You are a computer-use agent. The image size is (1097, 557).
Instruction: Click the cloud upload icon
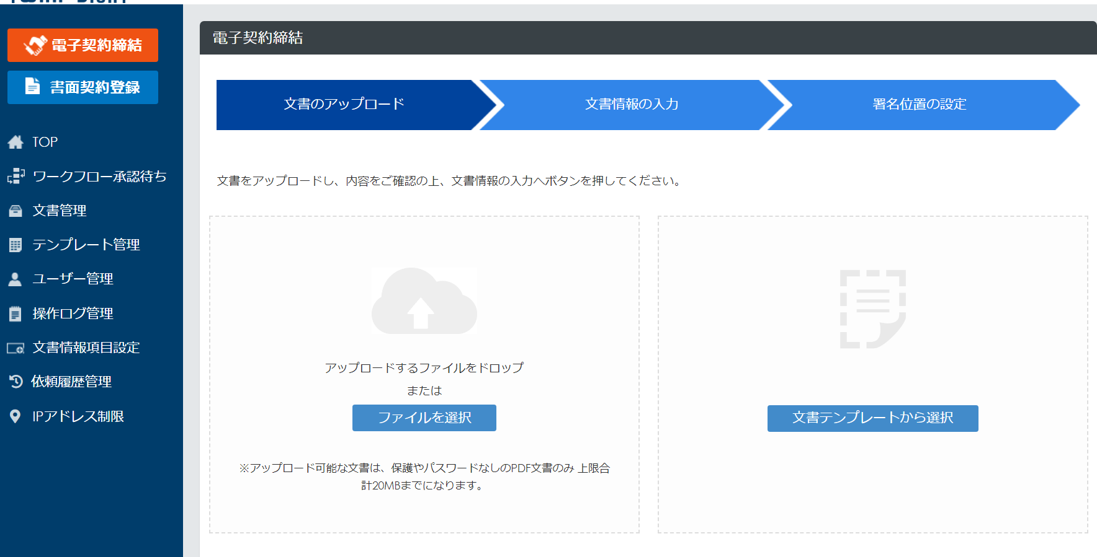[424, 301]
